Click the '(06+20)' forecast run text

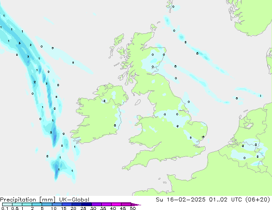pyautogui.click(x=258, y=200)
